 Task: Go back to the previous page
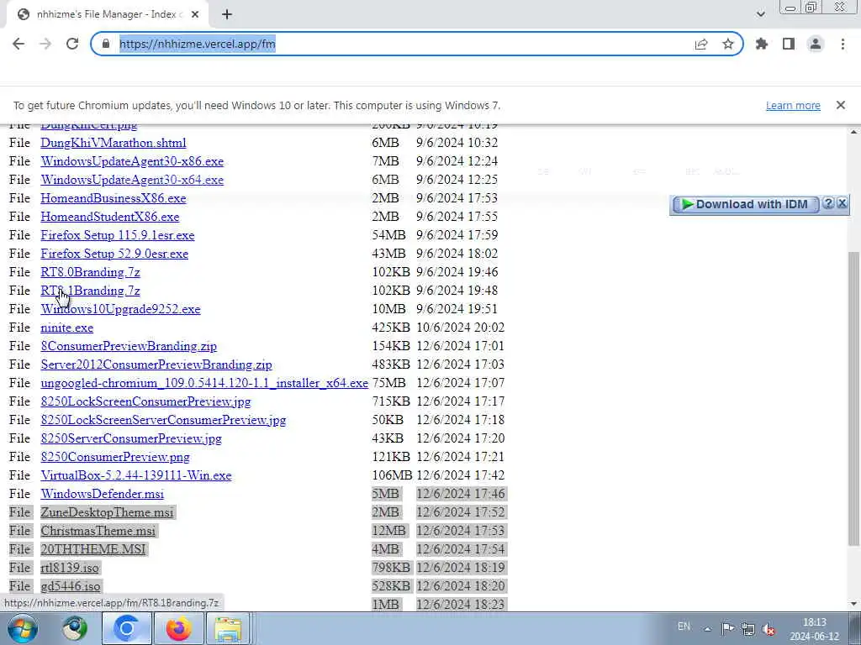coord(18,44)
